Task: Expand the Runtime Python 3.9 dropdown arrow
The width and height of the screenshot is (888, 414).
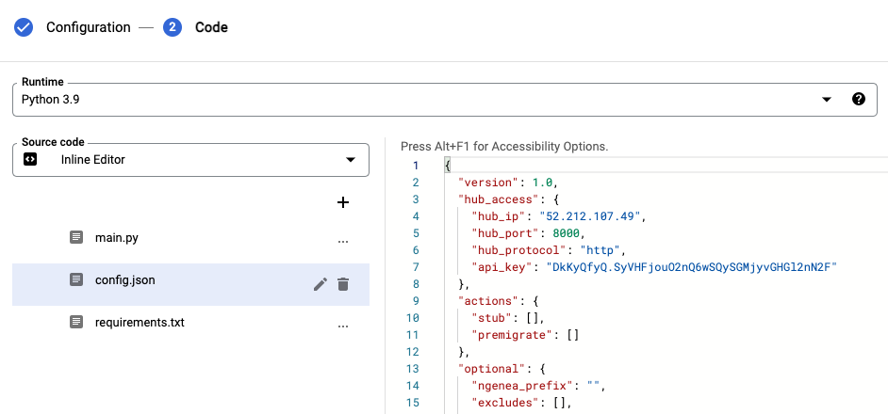Action: coord(827,100)
